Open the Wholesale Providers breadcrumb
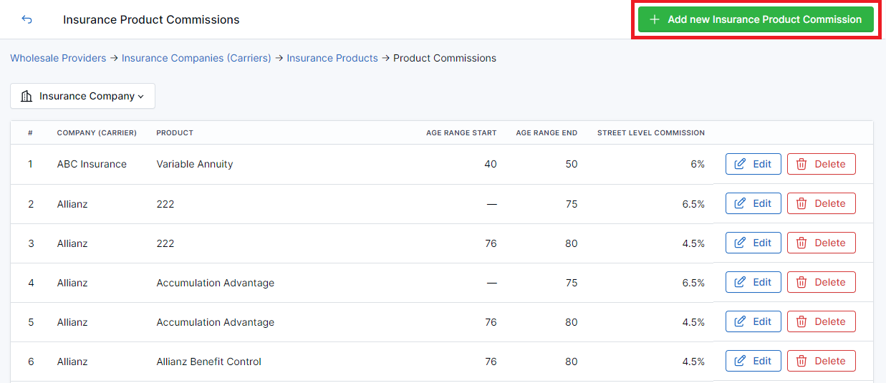The width and height of the screenshot is (886, 383). [58, 58]
